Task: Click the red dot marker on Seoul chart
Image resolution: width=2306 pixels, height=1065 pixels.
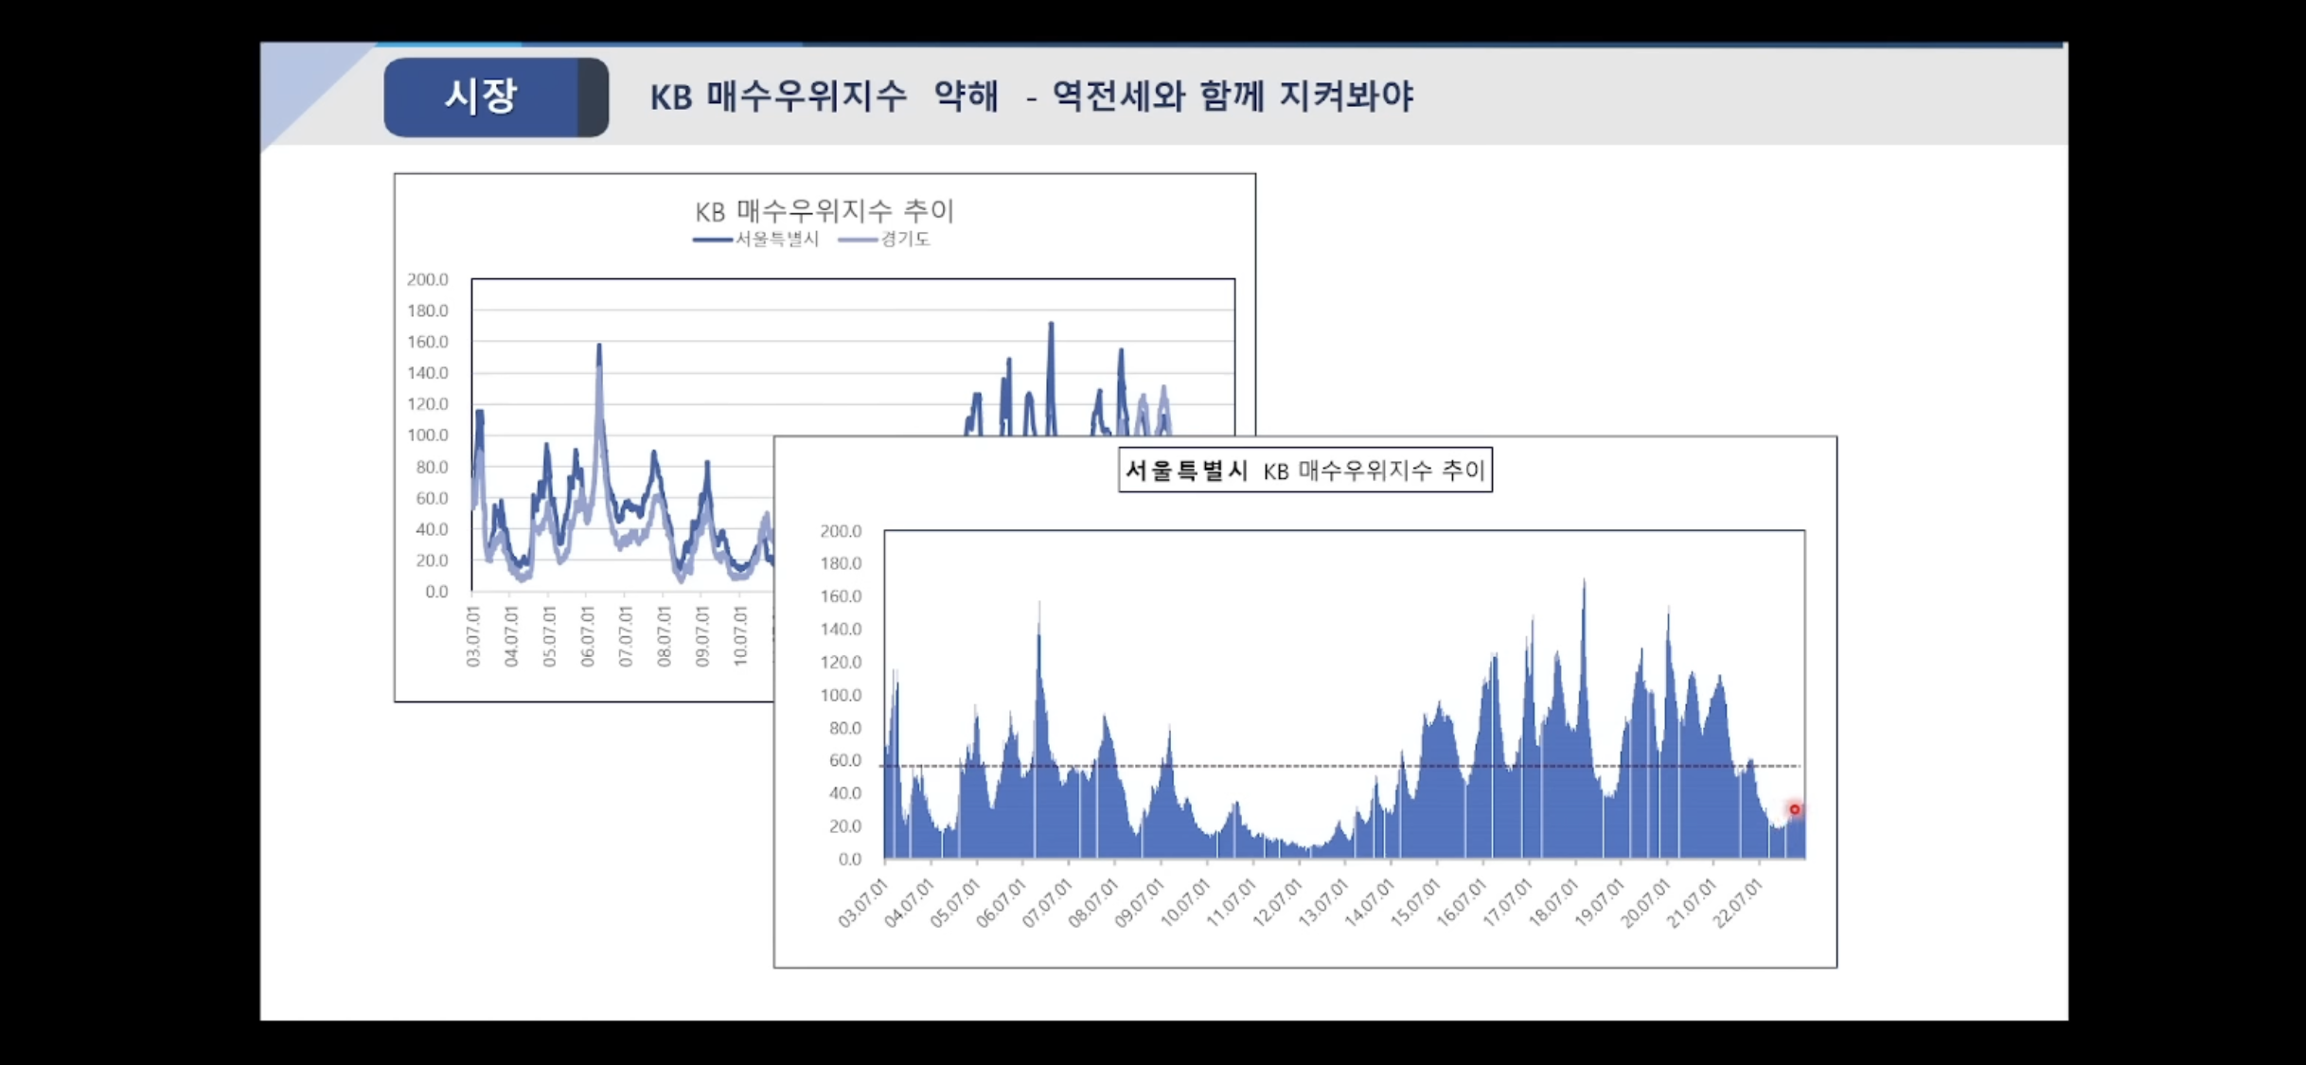Action: [x=1794, y=809]
